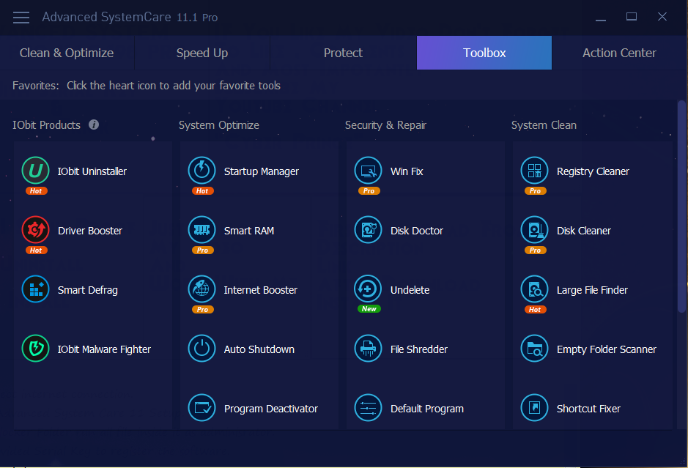This screenshot has height=468, width=688.
Task: Open the Disk Cleaner icon
Action: click(x=534, y=230)
